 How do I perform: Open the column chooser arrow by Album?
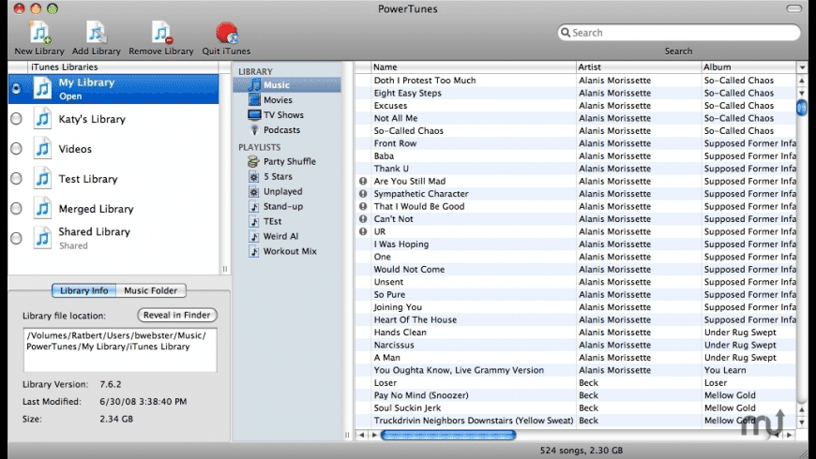point(802,67)
